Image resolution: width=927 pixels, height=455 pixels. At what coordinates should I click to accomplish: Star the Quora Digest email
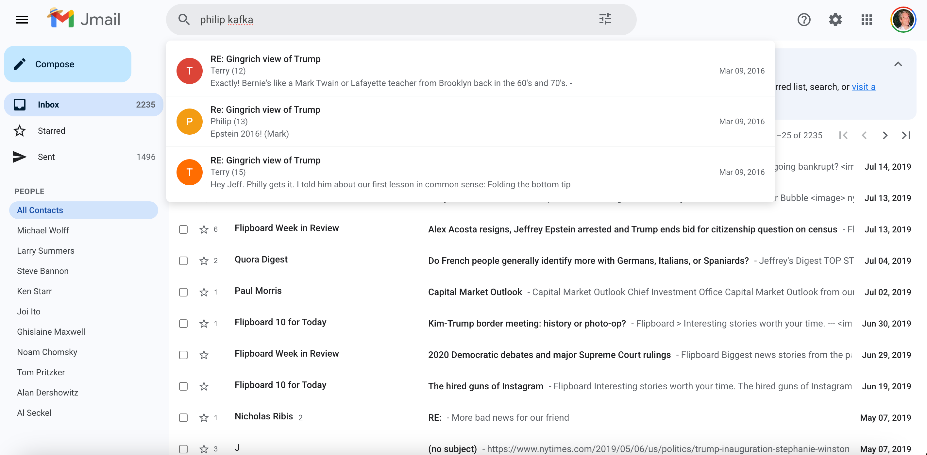pyautogui.click(x=204, y=261)
